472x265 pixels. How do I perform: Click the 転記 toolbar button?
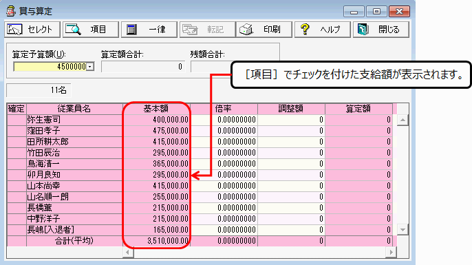[207, 30]
